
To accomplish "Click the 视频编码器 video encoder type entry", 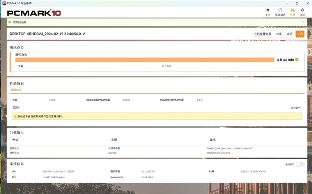I will (x=114, y=148).
